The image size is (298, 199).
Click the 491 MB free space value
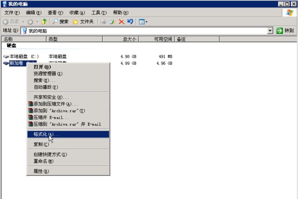coord(165,57)
